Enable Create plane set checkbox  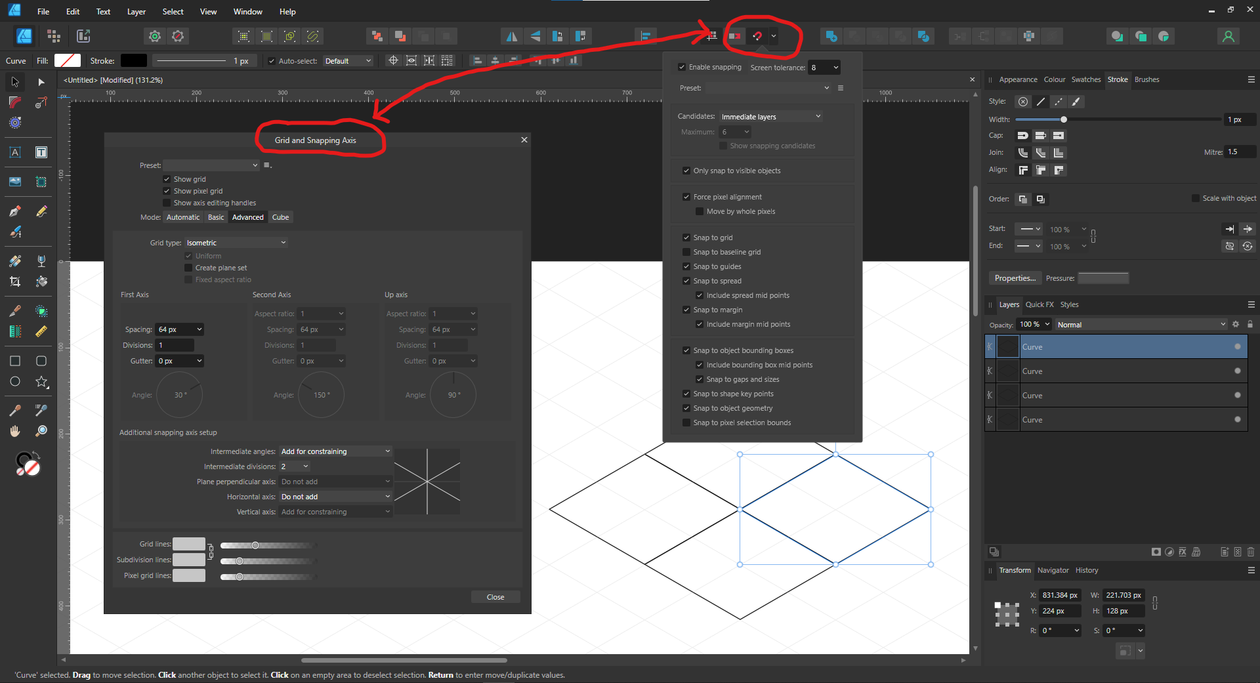click(x=188, y=268)
